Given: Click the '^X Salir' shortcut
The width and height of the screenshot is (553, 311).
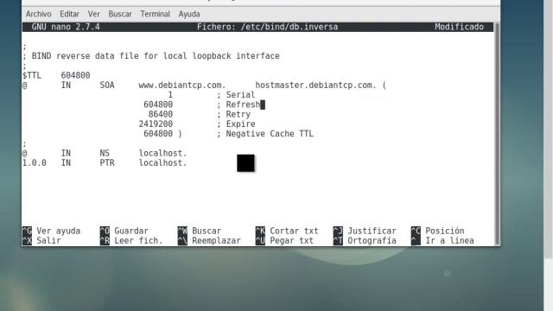Looking at the screenshot, I should [x=41, y=241].
